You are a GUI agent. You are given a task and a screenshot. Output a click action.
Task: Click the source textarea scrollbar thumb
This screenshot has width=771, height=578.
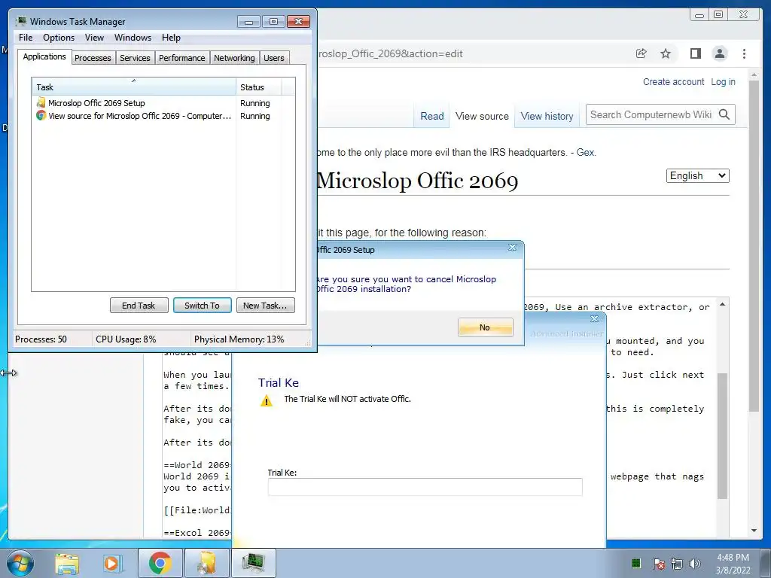(x=722, y=437)
